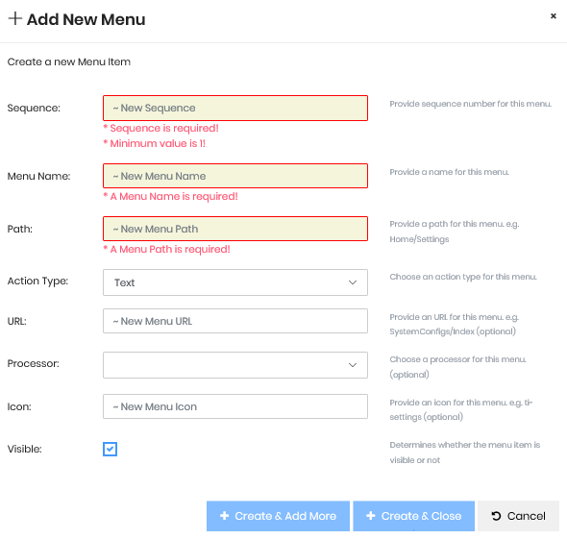Uncheck the Visible checkbox
The height and width of the screenshot is (539, 567).
tap(110, 449)
